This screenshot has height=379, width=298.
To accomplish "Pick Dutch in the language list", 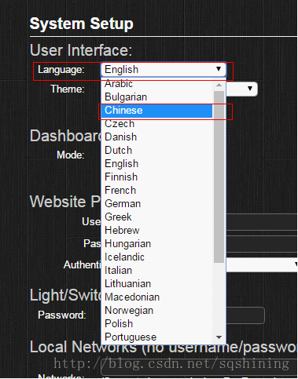I will [x=156, y=151].
